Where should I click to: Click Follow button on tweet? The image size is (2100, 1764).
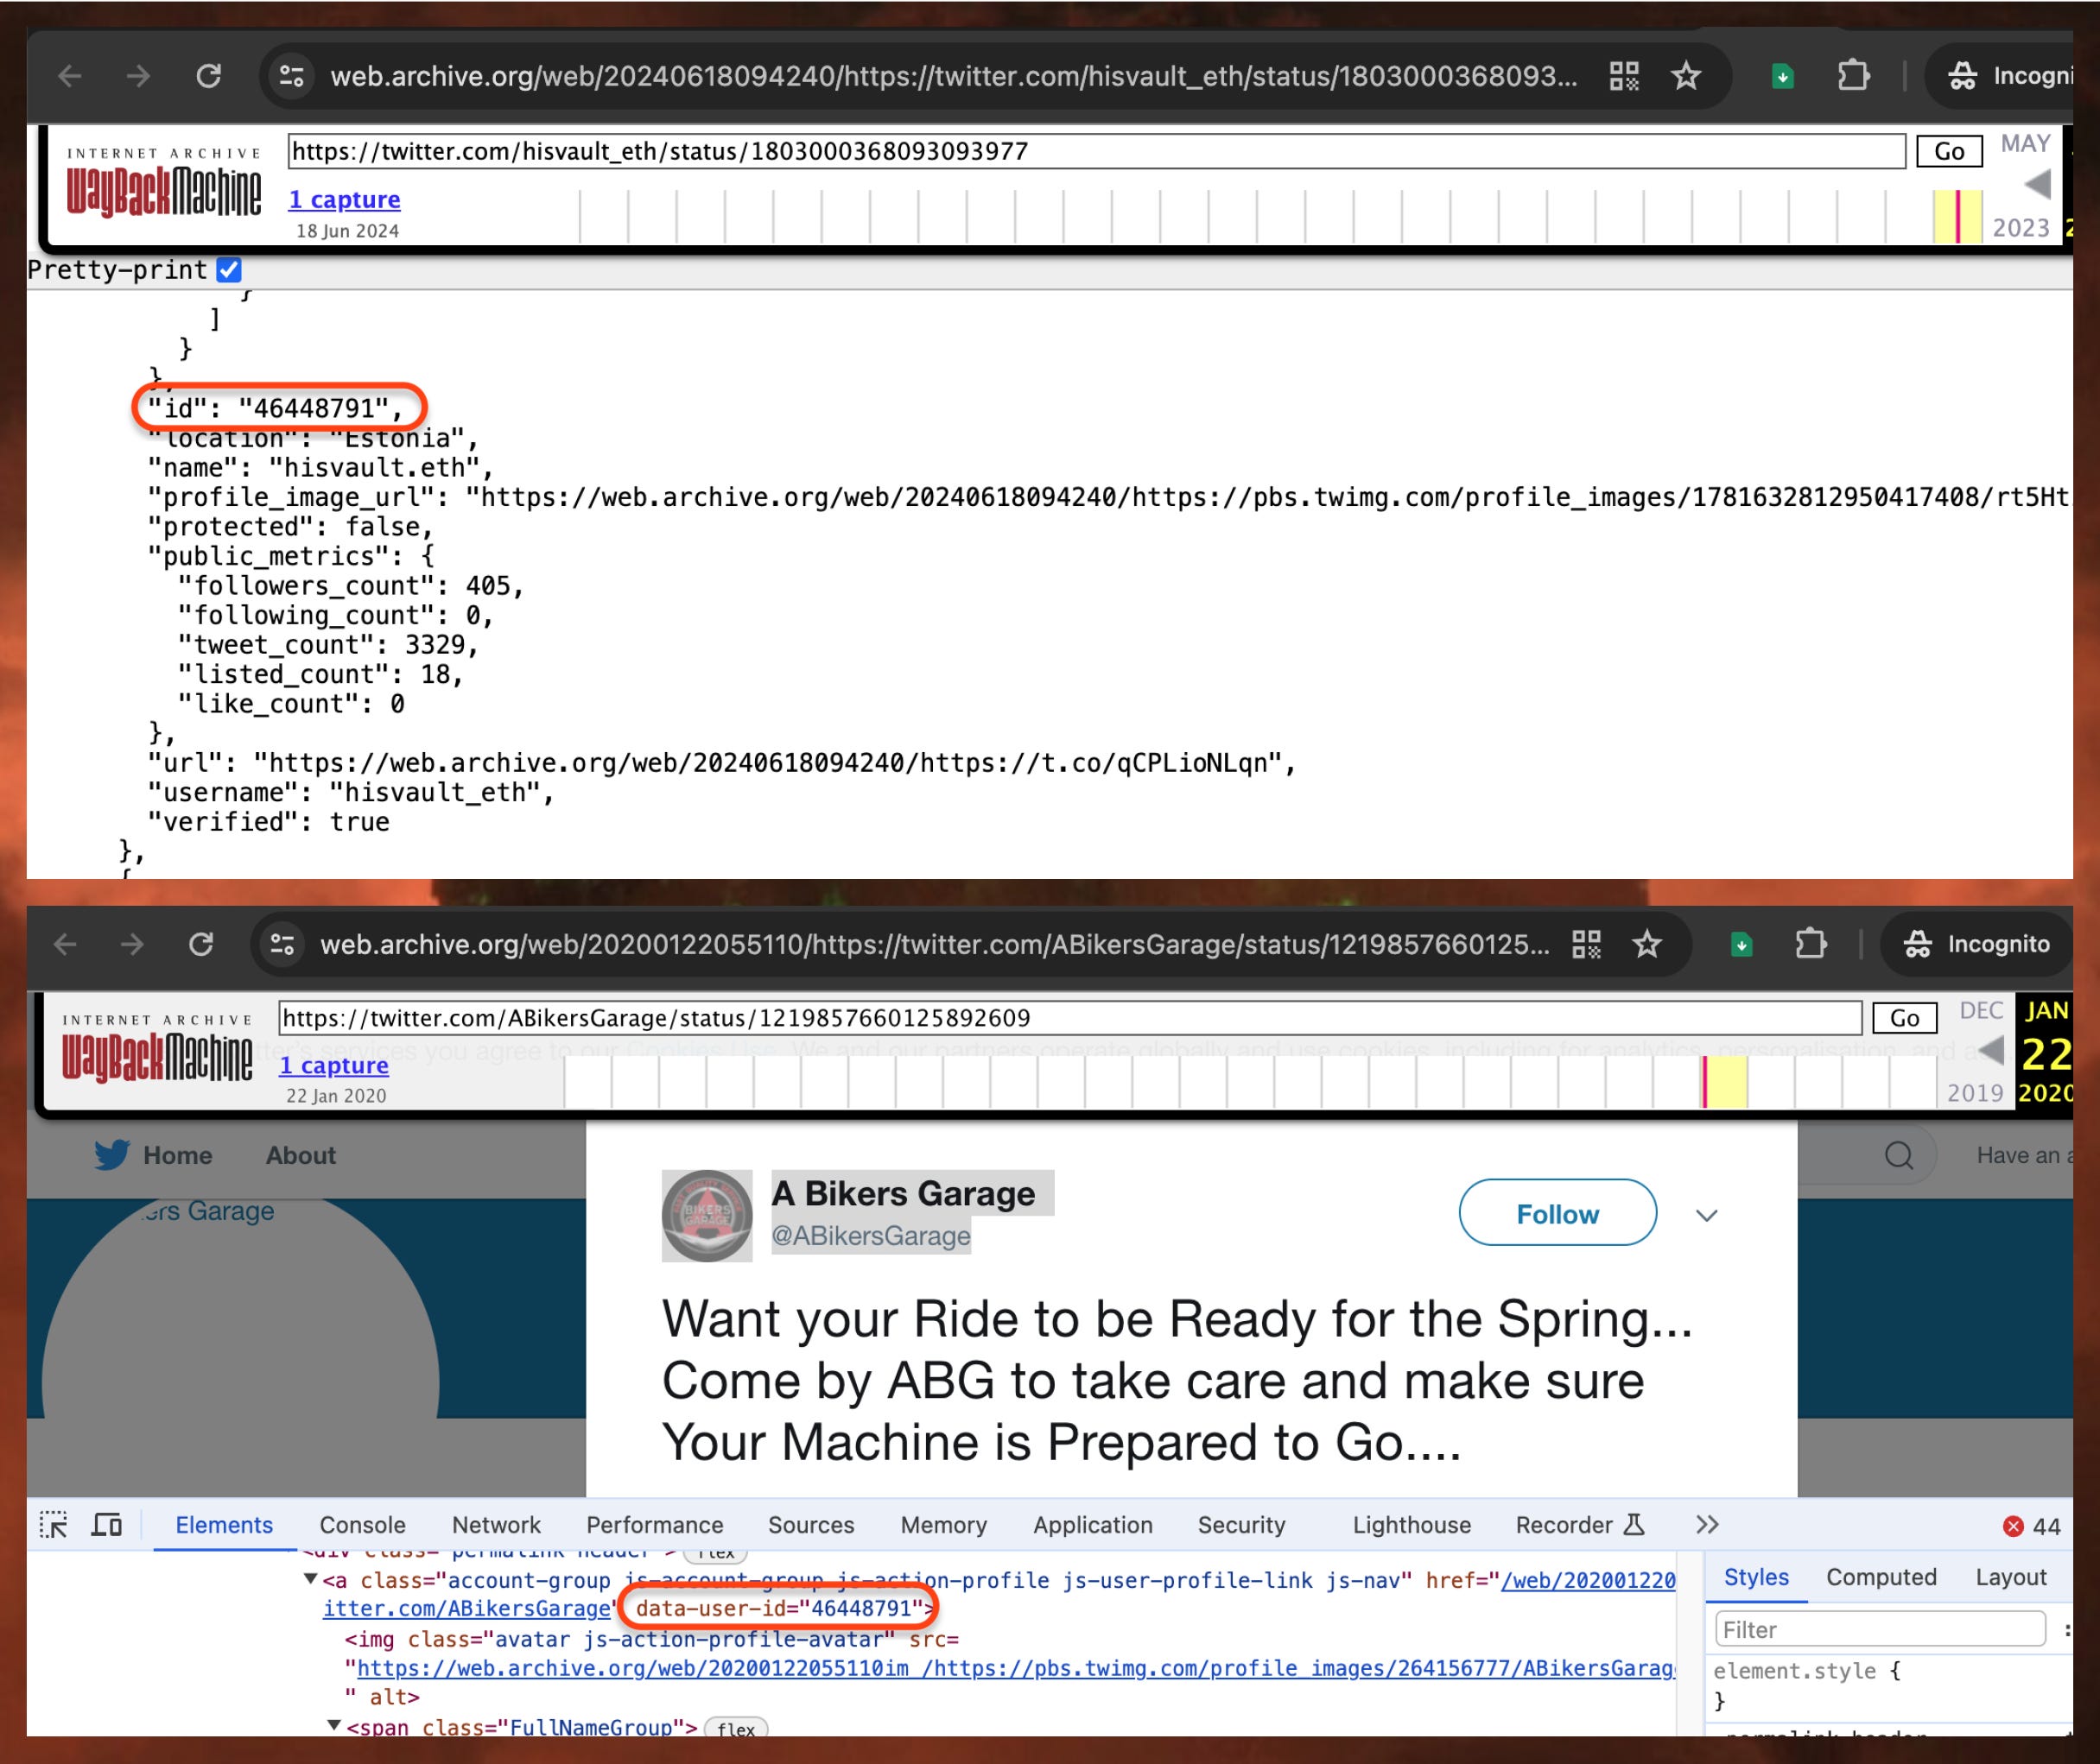1557,1213
